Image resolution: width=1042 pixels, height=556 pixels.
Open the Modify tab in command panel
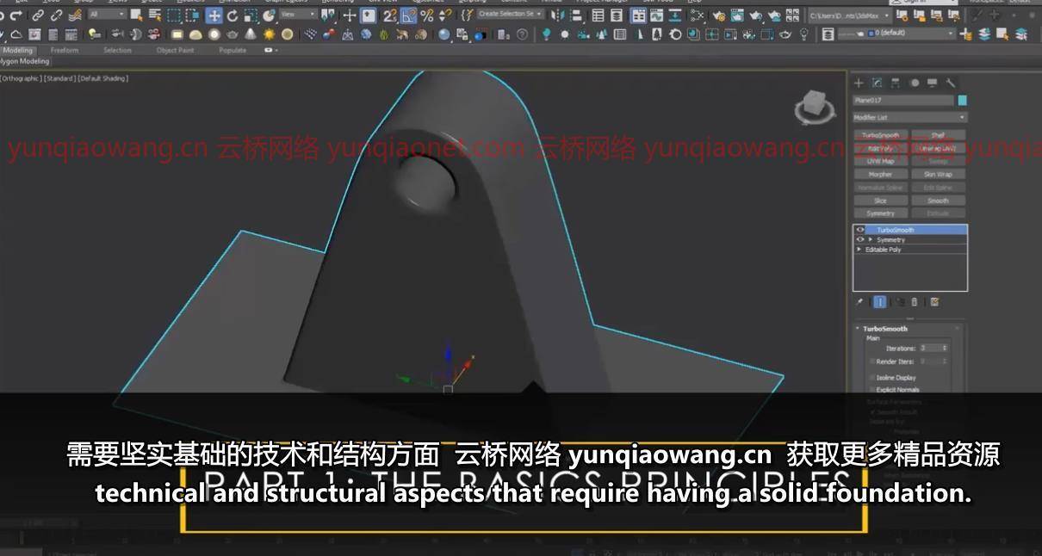pyautogui.click(x=877, y=83)
